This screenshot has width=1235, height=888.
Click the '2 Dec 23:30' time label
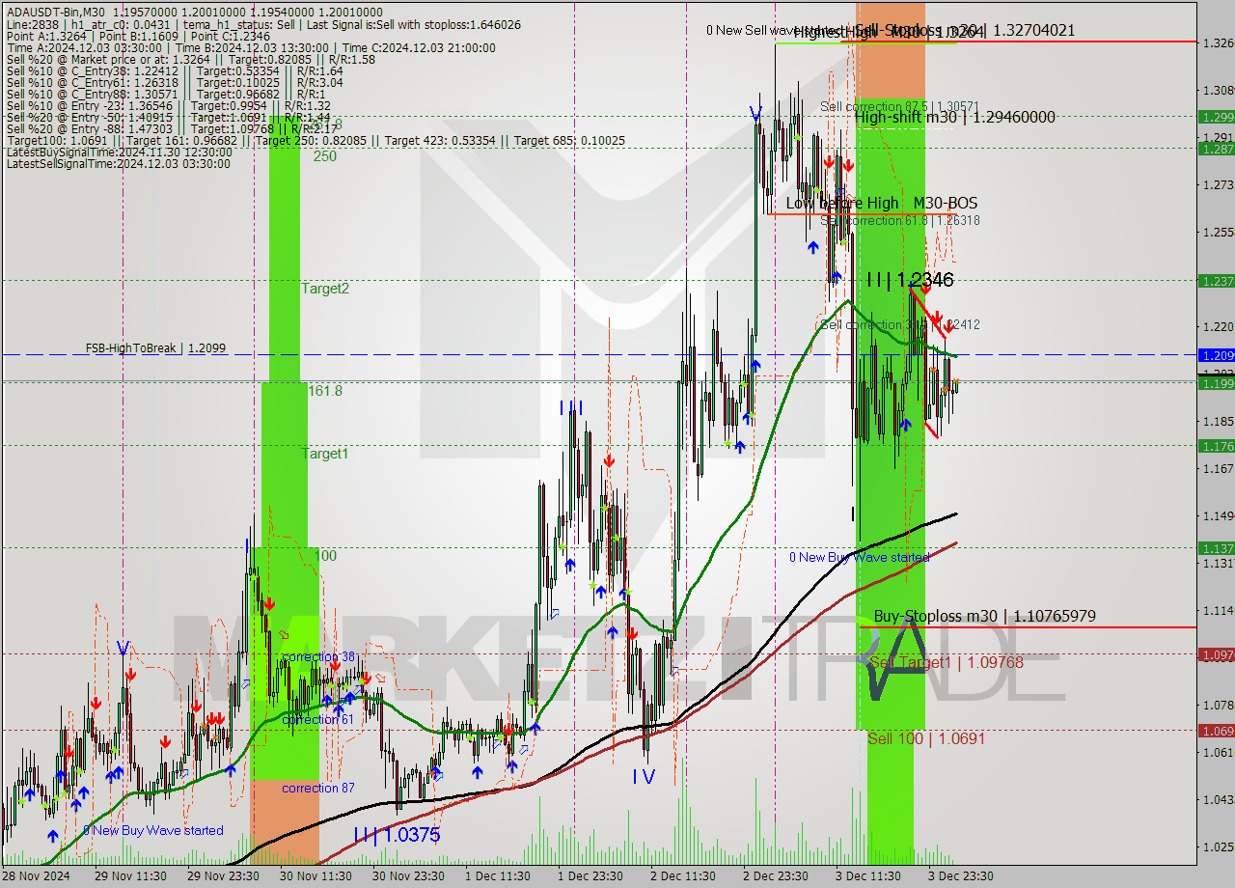point(776,876)
